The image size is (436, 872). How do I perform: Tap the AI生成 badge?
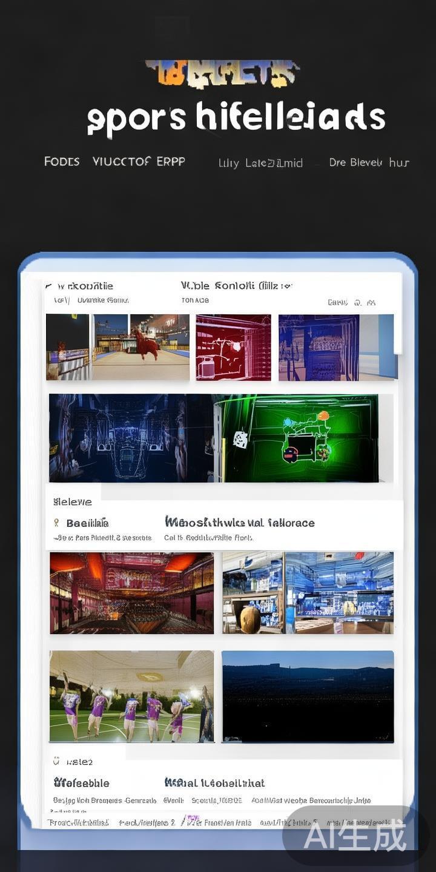[355, 836]
